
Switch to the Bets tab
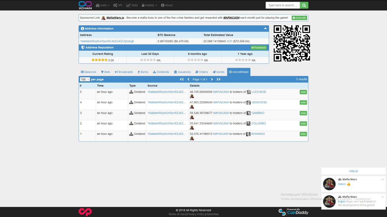[x=106, y=72]
